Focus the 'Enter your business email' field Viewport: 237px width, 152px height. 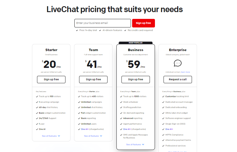(103, 23)
